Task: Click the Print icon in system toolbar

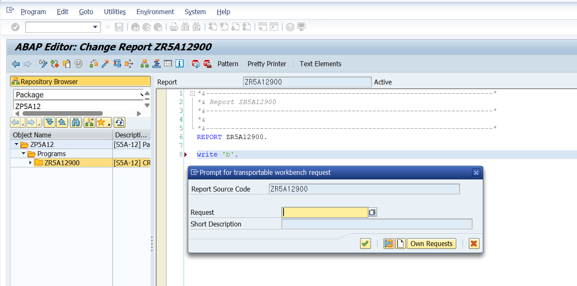Action: [174, 27]
